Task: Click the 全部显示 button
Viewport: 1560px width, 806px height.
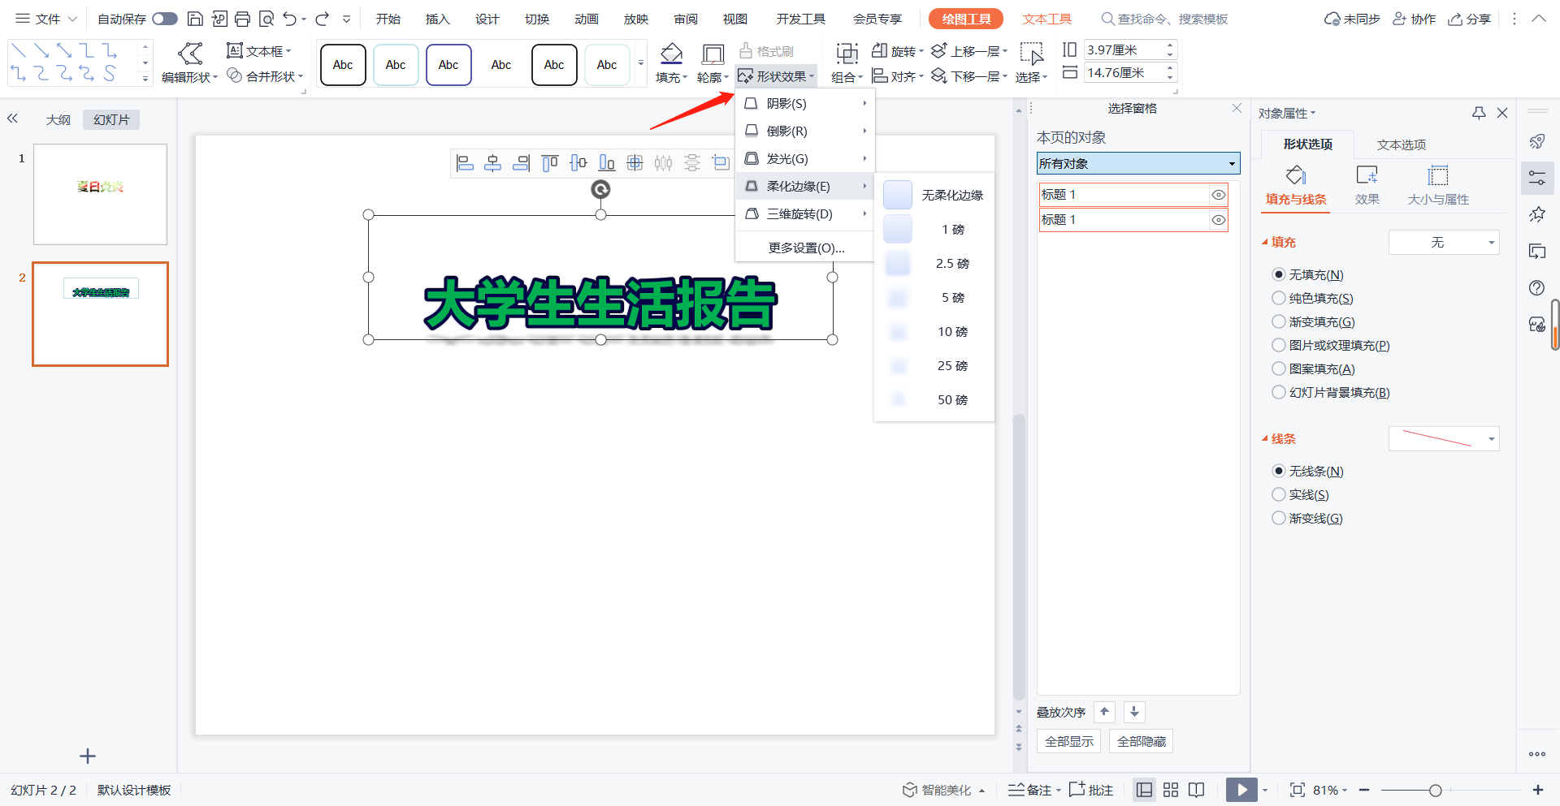Action: (1068, 741)
